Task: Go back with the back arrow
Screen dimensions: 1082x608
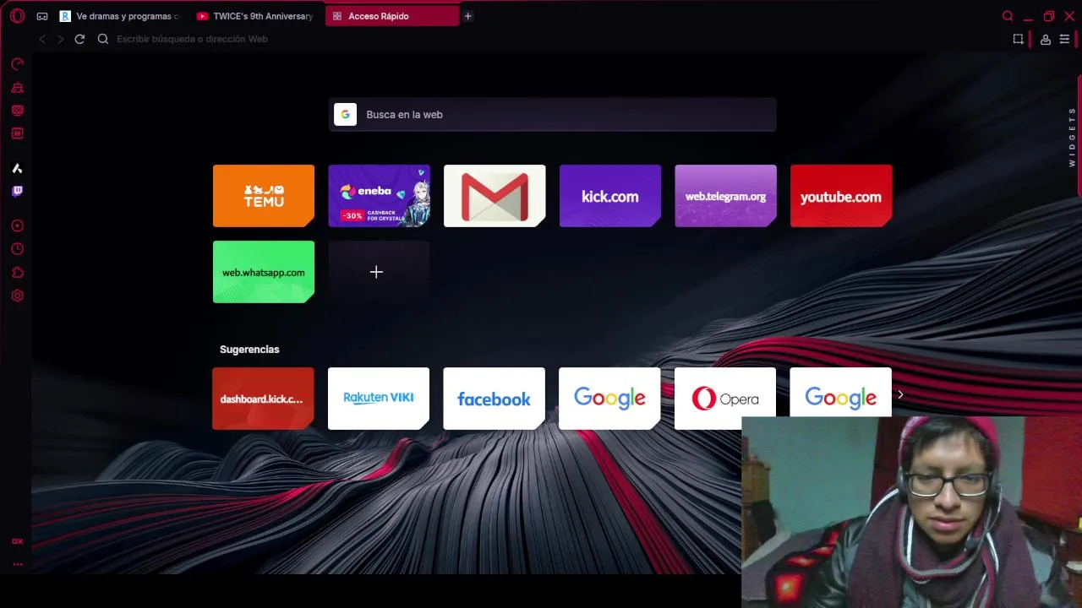Action: 42,39
